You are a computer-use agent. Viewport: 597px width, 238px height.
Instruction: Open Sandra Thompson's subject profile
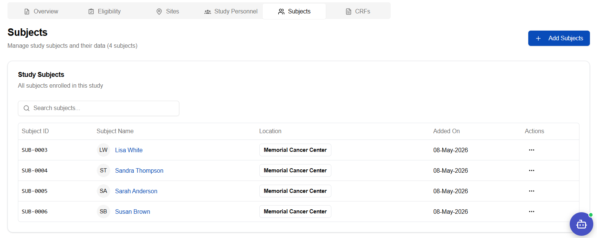click(139, 170)
